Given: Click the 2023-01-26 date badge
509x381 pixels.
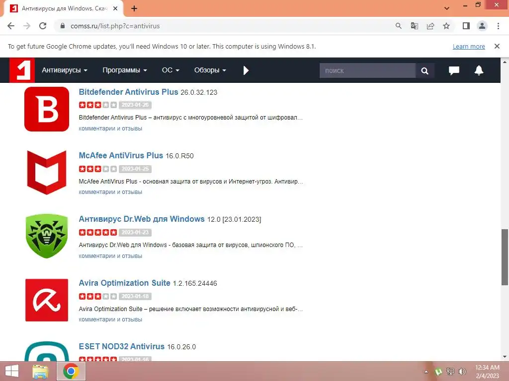Looking at the screenshot, I should (x=135, y=105).
